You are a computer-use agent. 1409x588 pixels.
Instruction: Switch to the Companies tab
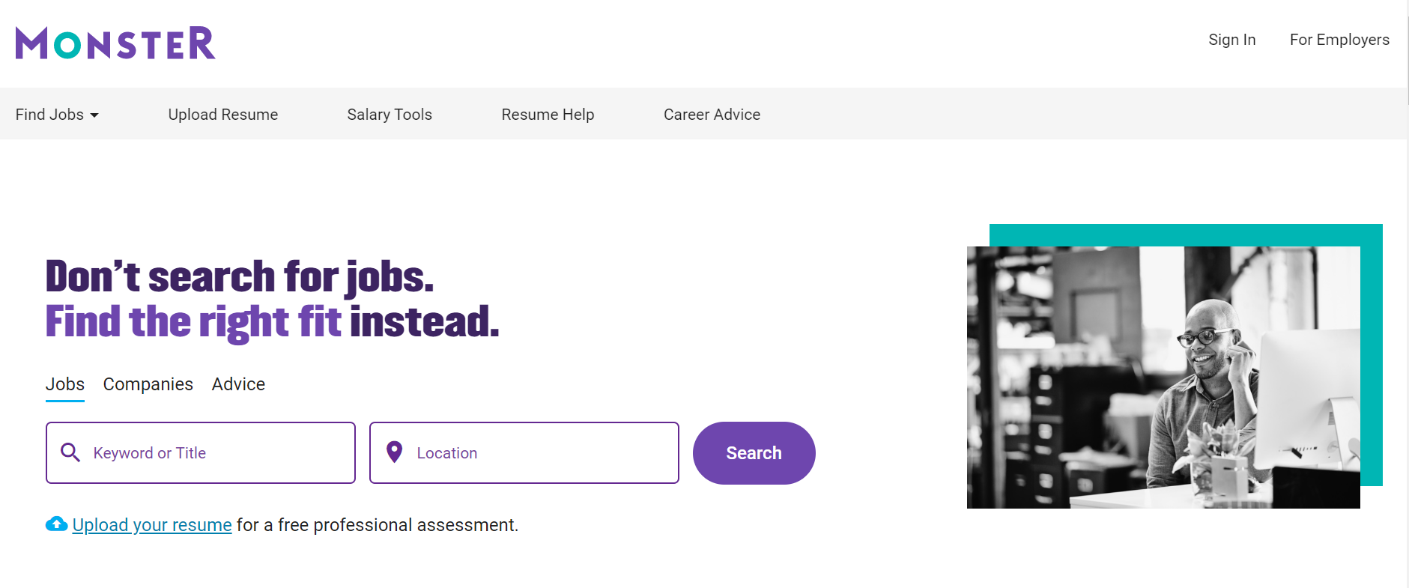148,384
